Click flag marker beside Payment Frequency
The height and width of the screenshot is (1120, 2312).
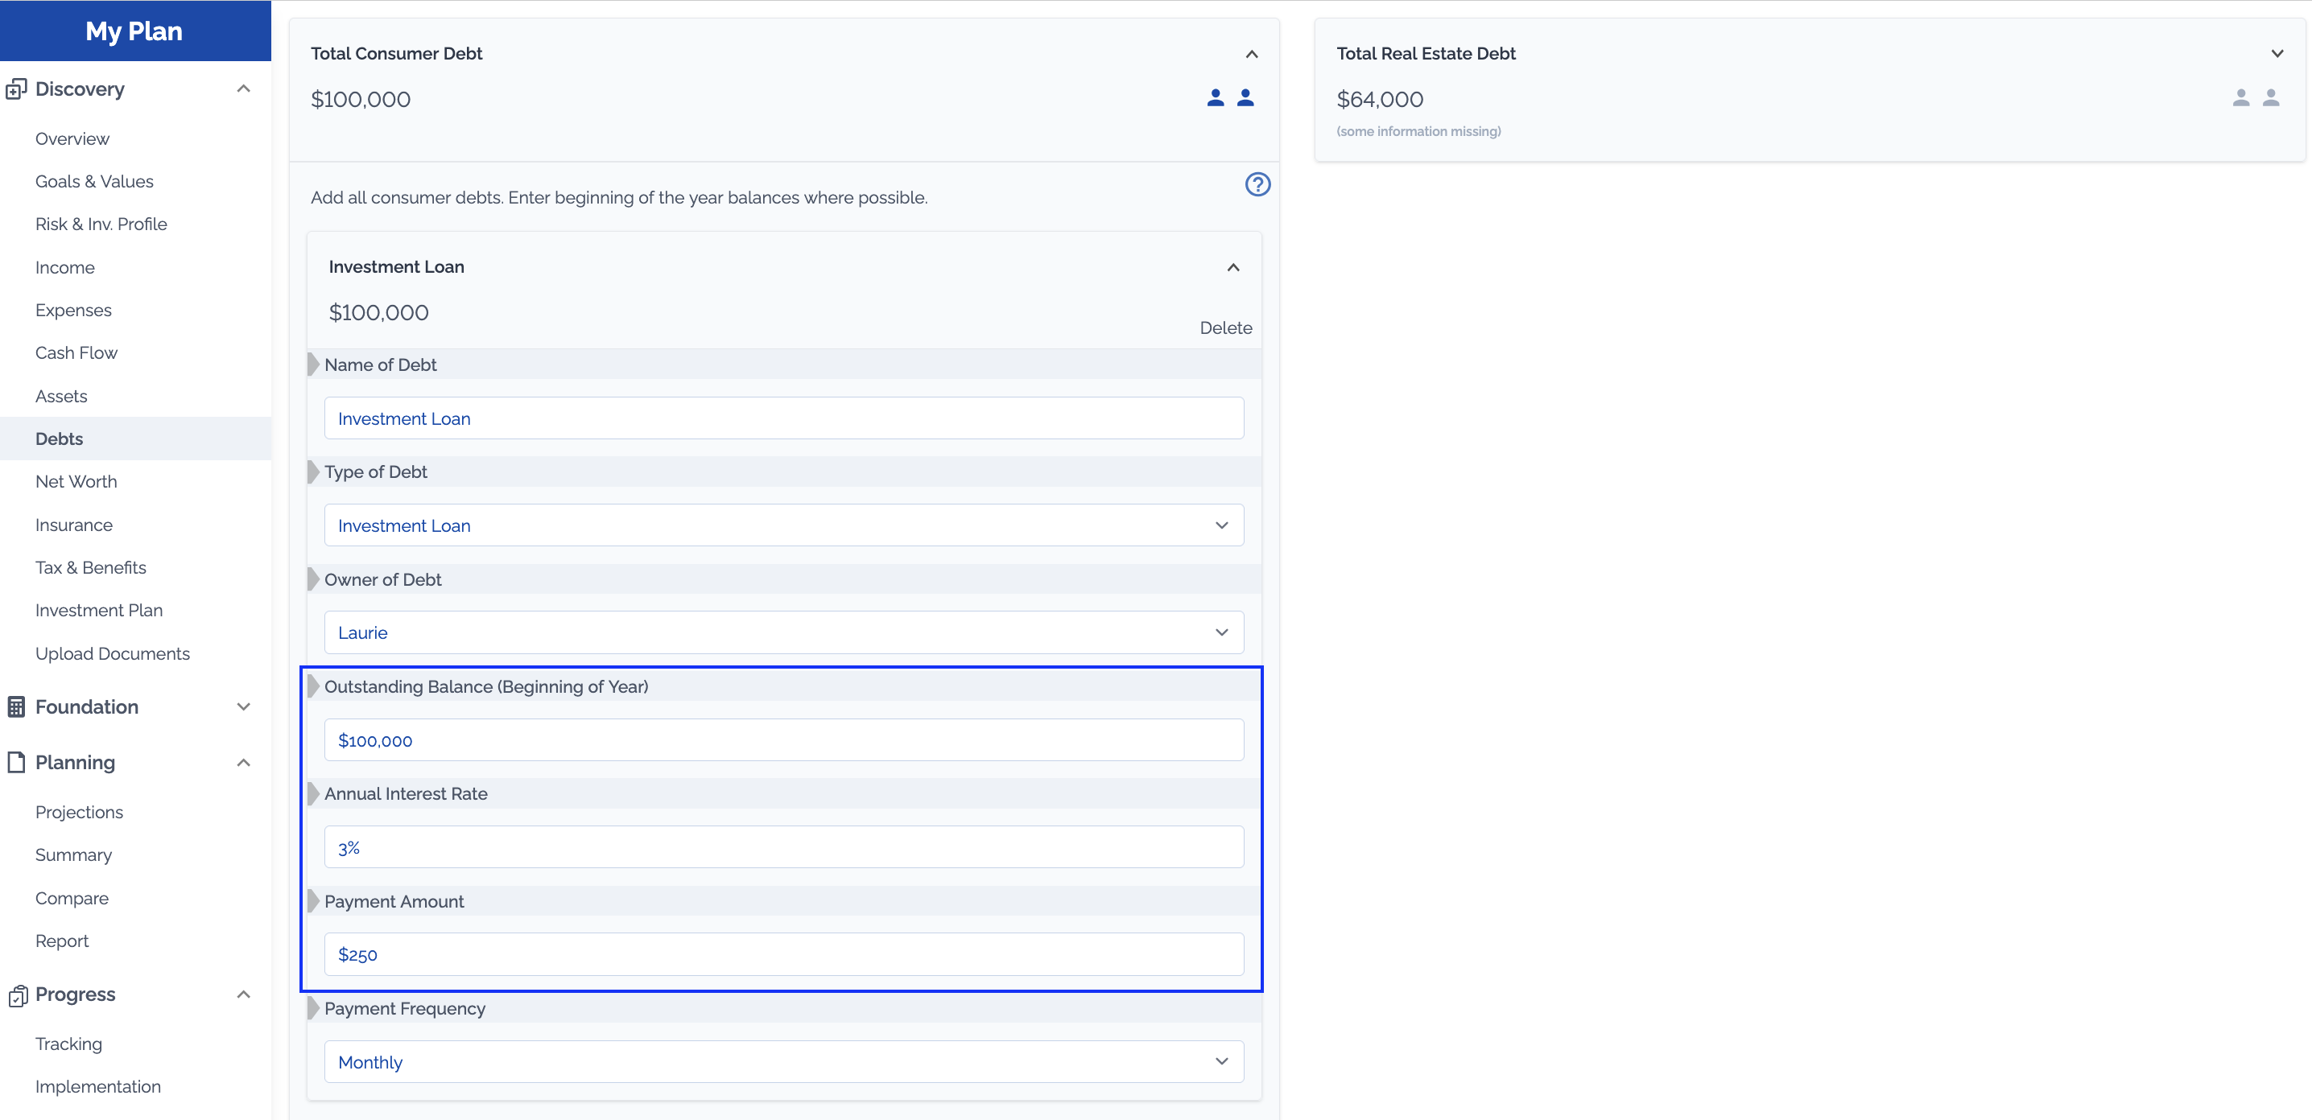[x=313, y=1008]
